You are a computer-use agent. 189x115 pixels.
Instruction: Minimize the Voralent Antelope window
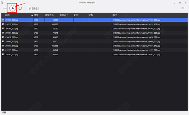click(174, 3)
